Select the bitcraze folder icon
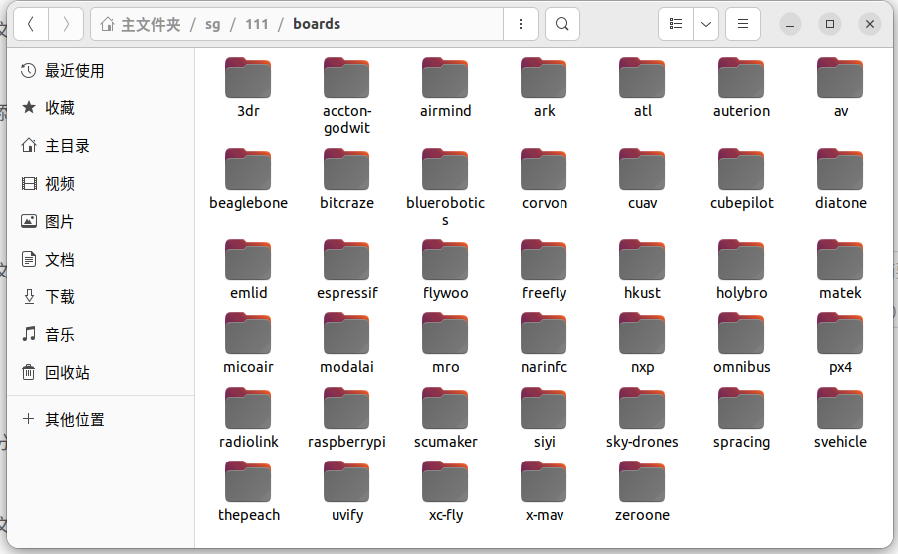The width and height of the screenshot is (898, 554). pos(346,169)
